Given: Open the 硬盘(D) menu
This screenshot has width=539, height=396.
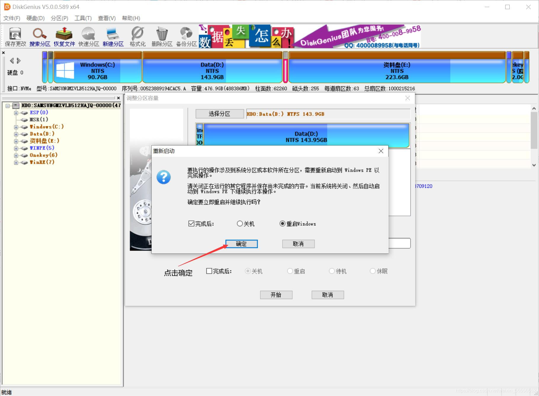Looking at the screenshot, I should pyautogui.click(x=36, y=18).
